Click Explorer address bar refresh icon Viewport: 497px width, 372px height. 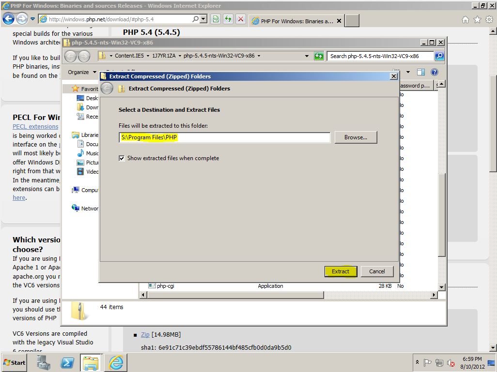[x=318, y=56]
